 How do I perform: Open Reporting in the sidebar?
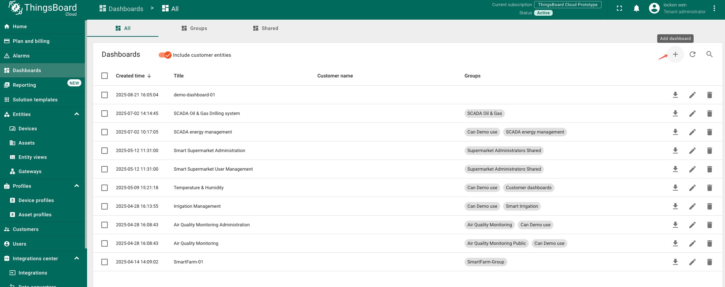point(42,85)
